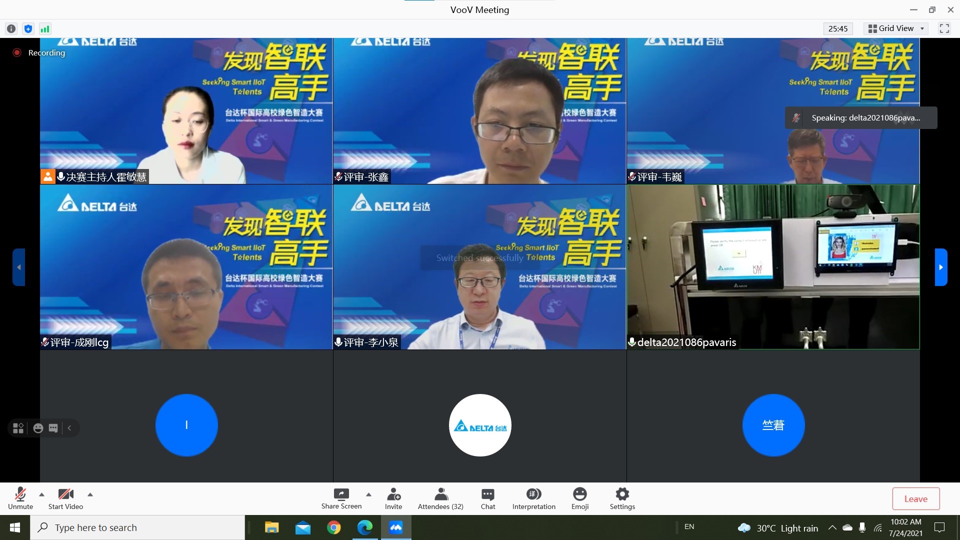Open weather widget 30°C Light rain
The width and height of the screenshot is (960, 540).
[778, 528]
